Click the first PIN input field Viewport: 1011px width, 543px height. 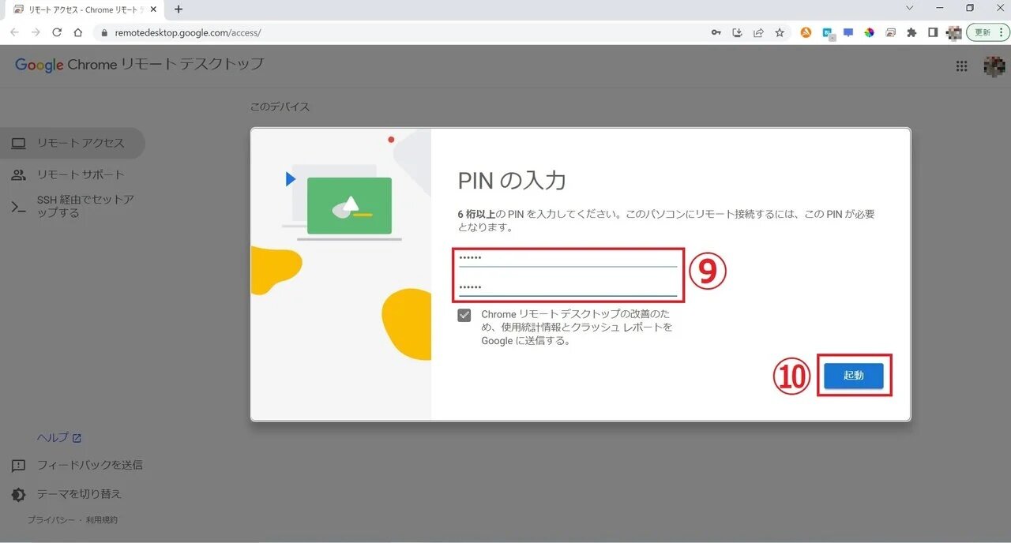click(x=568, y=259)
